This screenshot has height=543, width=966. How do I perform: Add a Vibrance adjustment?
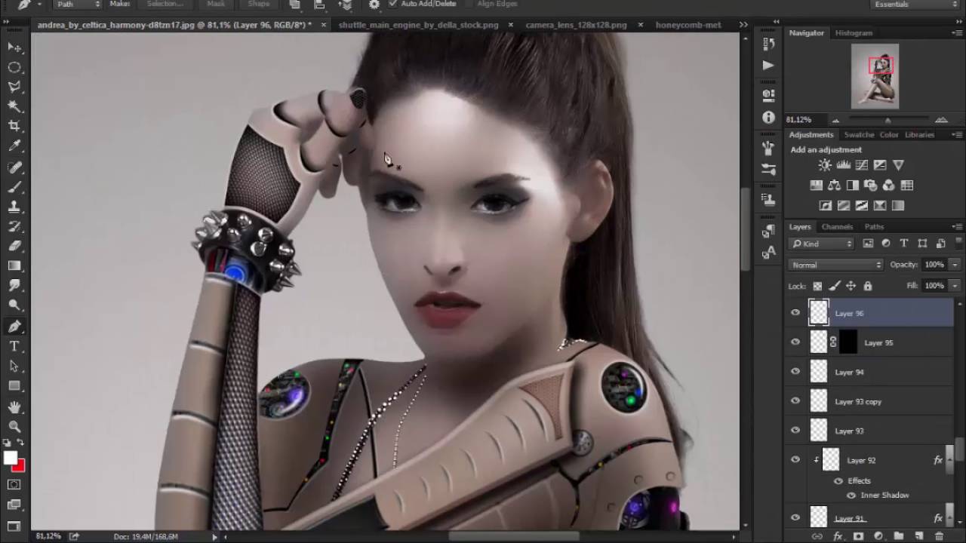(x=898, y=164)
